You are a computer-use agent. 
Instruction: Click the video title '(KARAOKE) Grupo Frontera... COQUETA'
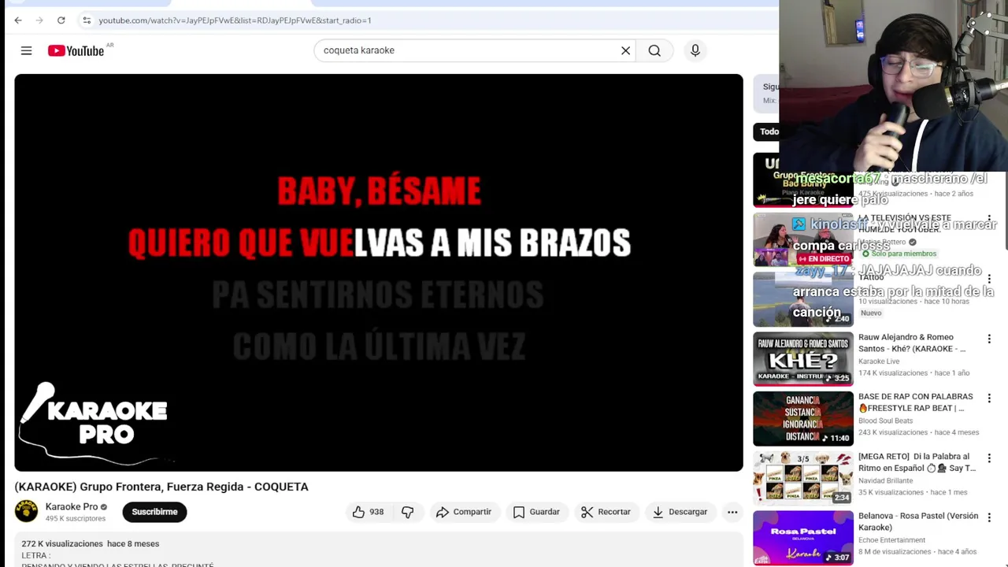click(161, 487)
